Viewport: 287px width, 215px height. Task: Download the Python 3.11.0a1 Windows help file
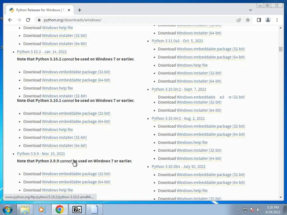pos(192,65)
